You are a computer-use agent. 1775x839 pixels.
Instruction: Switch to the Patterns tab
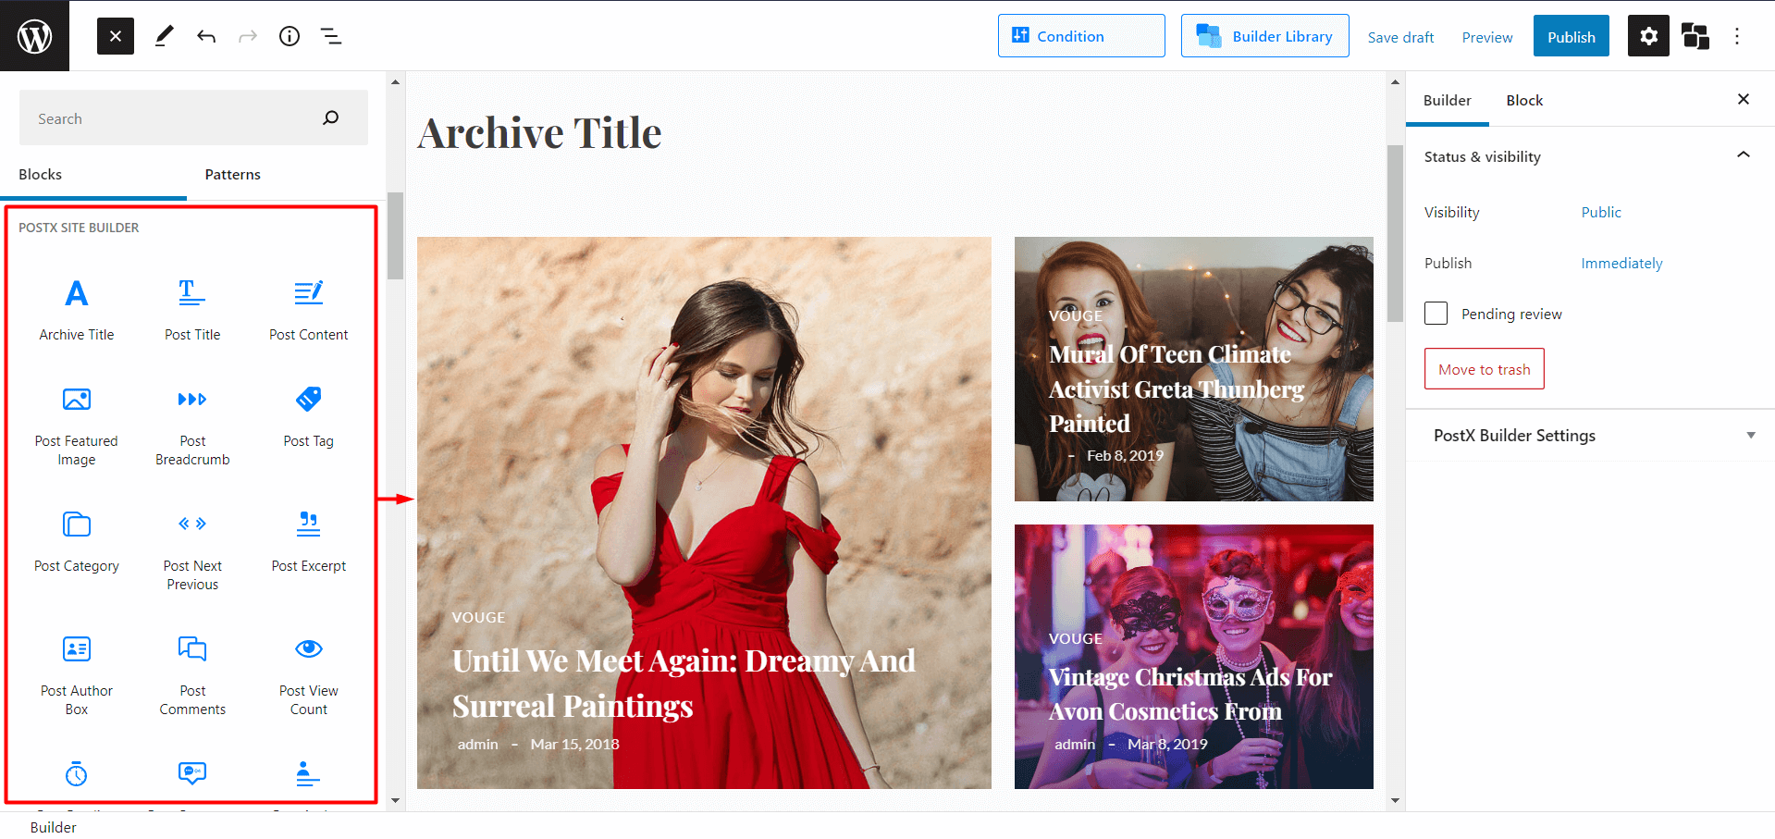[x=232, y=174]
